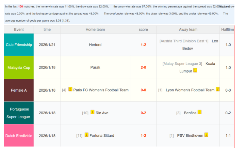Click yellow card icon next to Benfica
Image resolution: width=246 pixels, height=155 pixels.
click(199, 112)
